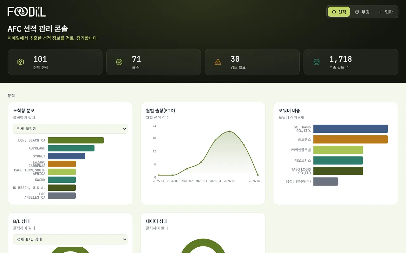Click the database icon on 추출 필드 수 card
This screenshot has width=406, height=253.
click(x=317, y=62)
